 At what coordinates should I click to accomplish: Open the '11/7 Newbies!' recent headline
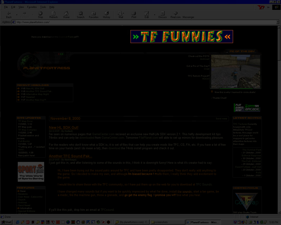tap(28, 97)
